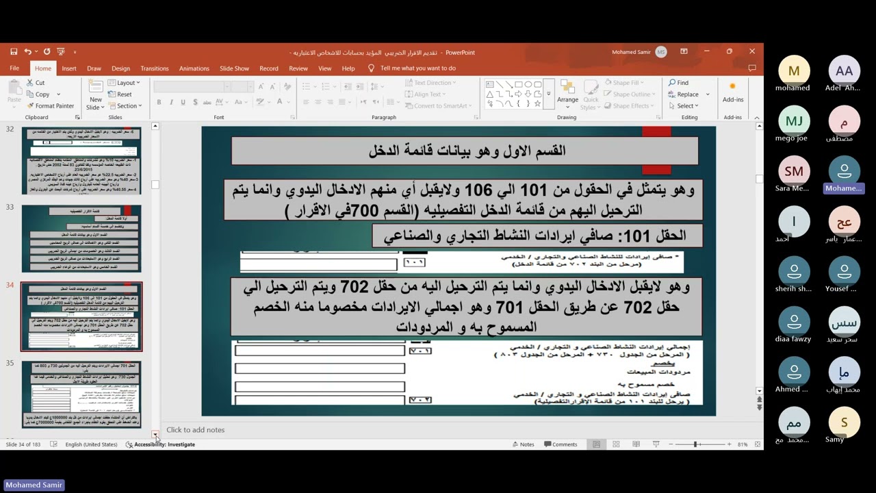Click the Cut scissors icon

click(x=29, y=83)
